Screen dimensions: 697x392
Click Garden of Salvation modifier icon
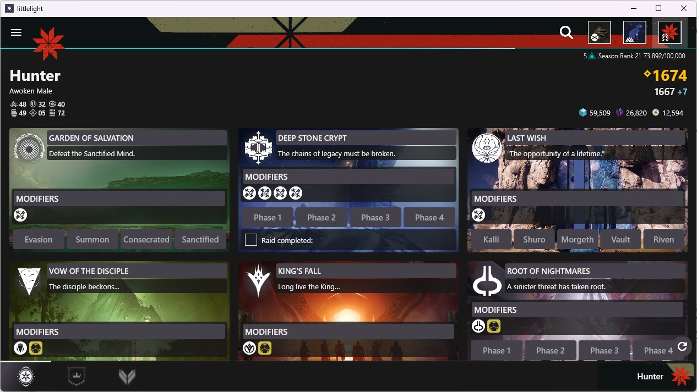pyautogui.click(x=20, y=215)
